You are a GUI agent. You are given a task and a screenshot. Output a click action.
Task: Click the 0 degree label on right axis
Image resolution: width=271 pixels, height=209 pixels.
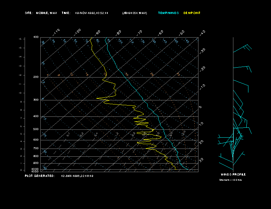[201, 107]
